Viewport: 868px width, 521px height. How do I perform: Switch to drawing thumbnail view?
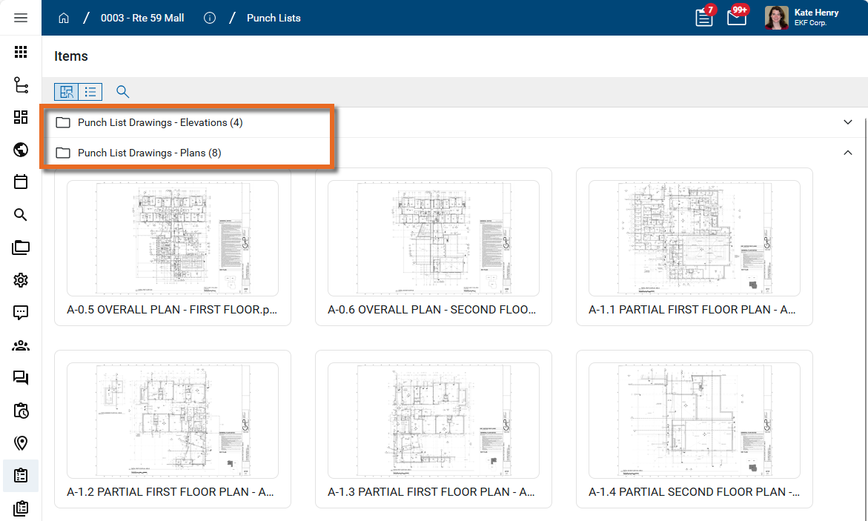pyautogui.click(x=67, y=92)
